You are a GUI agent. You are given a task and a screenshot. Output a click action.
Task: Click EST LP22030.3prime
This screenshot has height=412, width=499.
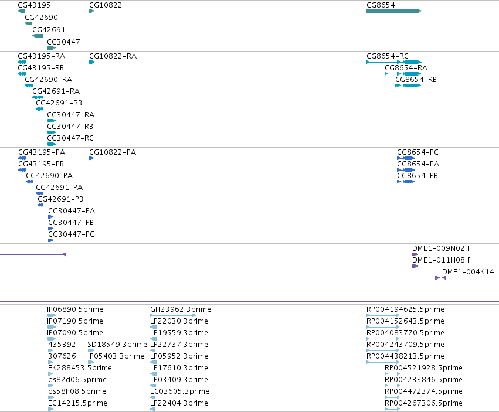[179, 321]
